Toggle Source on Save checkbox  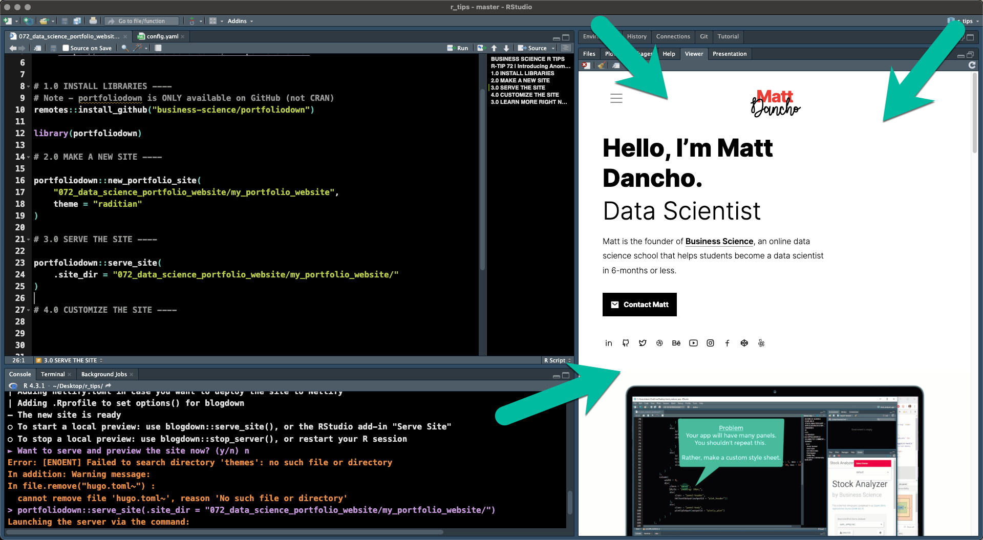66,48
